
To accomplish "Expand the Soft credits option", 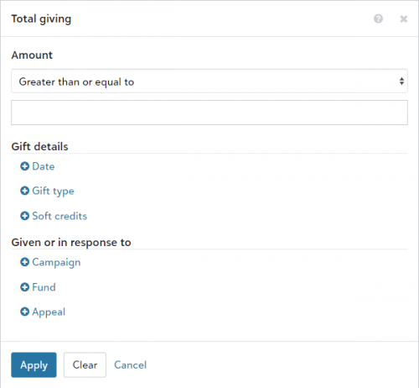I will click(59, 216).
